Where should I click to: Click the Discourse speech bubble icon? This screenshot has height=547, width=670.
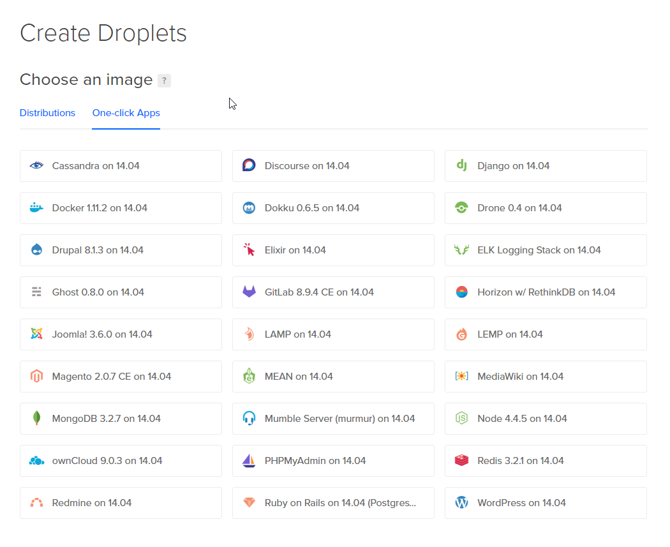click(249, 165)
